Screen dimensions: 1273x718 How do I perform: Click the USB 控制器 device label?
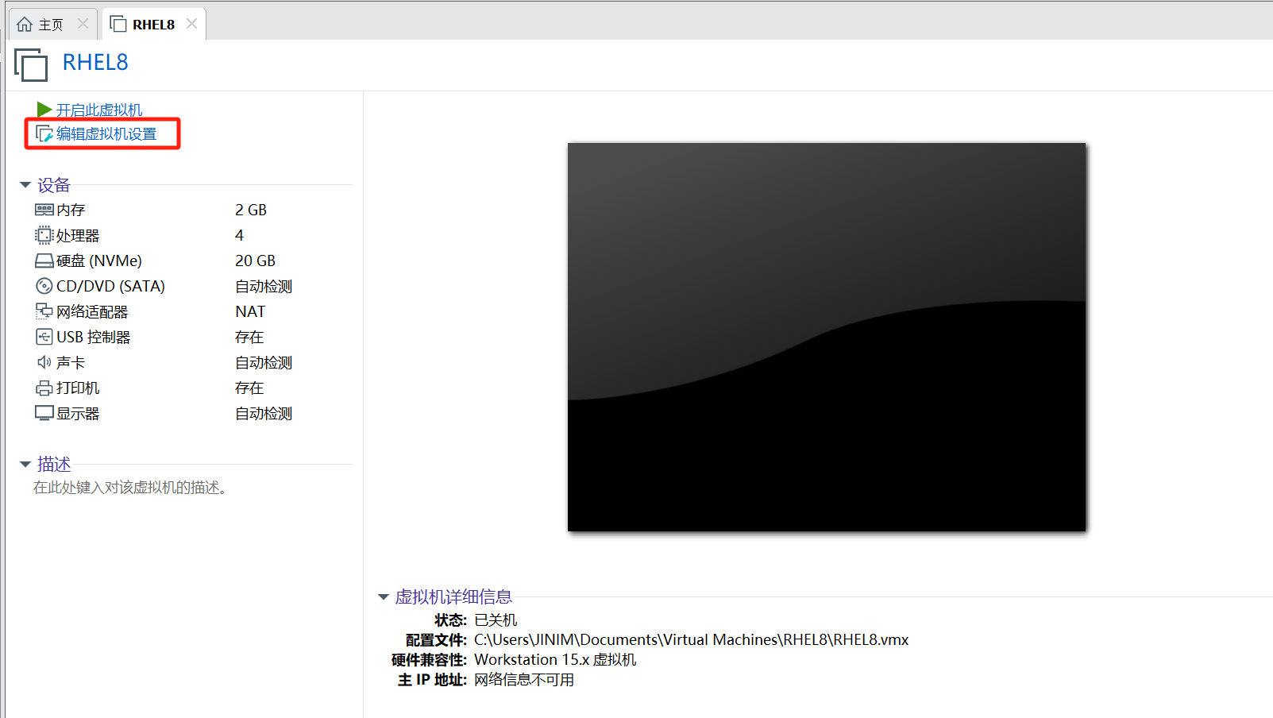(94, 337)
